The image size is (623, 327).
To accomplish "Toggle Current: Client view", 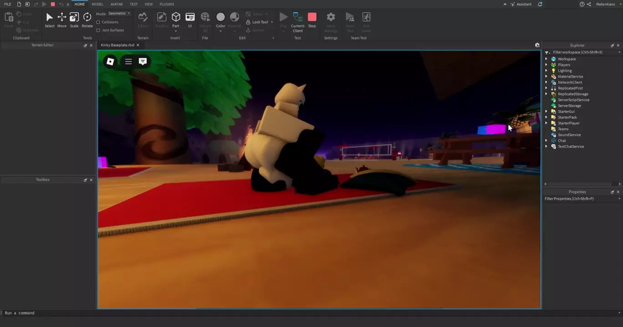I will [298, 20].
